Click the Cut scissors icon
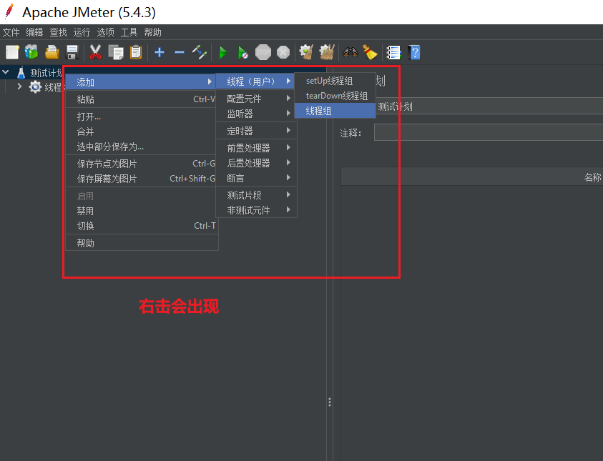Screen dimensions: 603x461 pyautogui.click(x=95, y=52)
